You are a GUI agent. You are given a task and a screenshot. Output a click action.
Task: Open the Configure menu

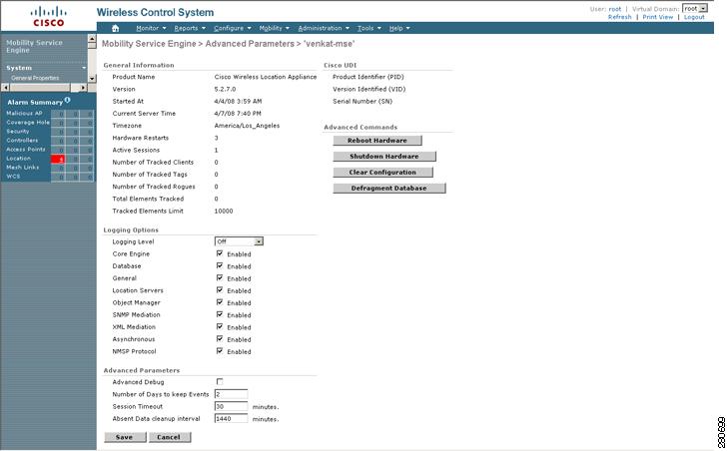click(x=232, y=28)
